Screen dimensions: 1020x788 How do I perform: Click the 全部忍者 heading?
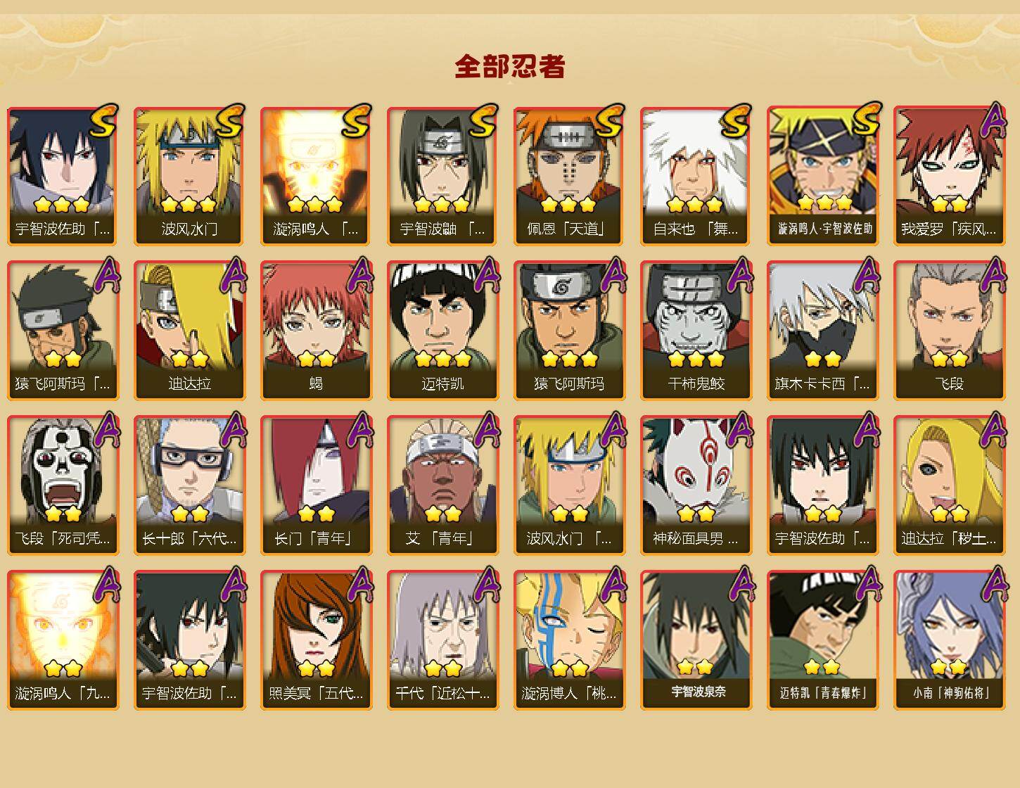click(x=510, y=66)
